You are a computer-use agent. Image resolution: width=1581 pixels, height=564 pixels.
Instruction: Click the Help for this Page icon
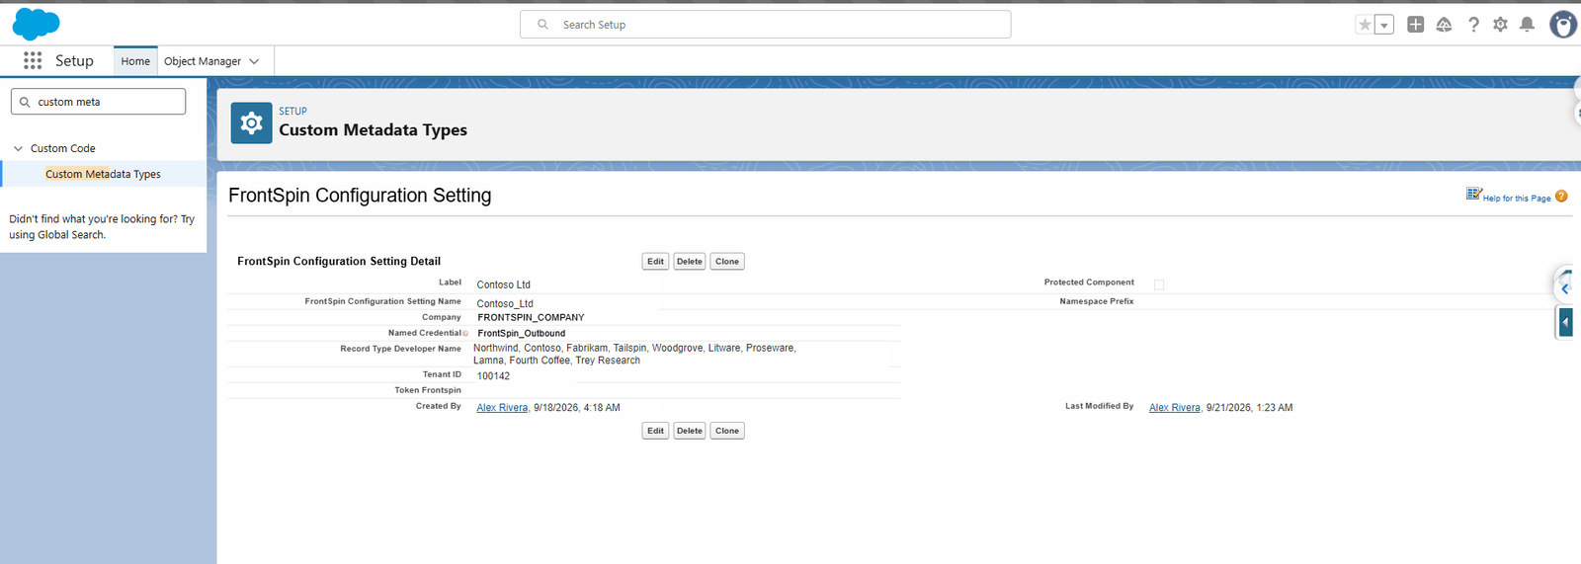(1474, 195)
